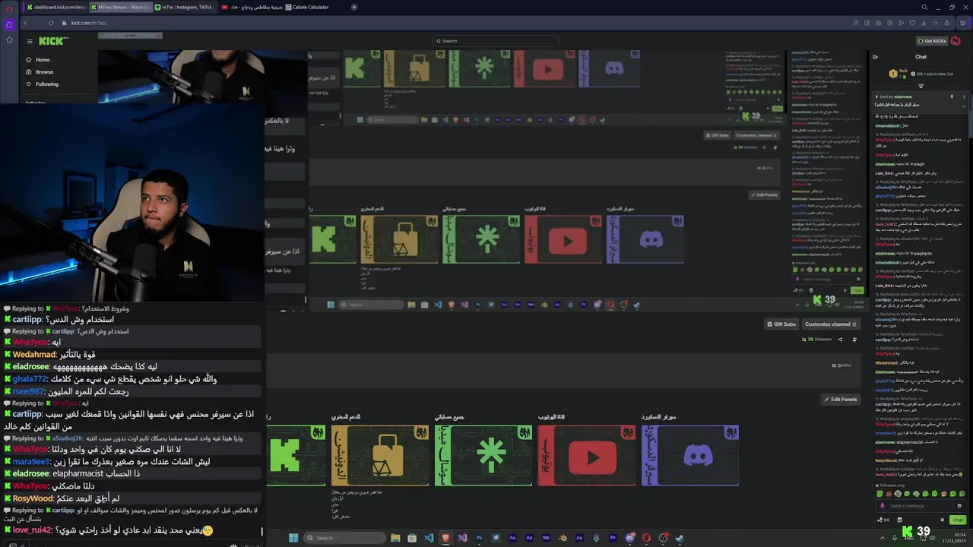Show hidden system tray icons

883,538
